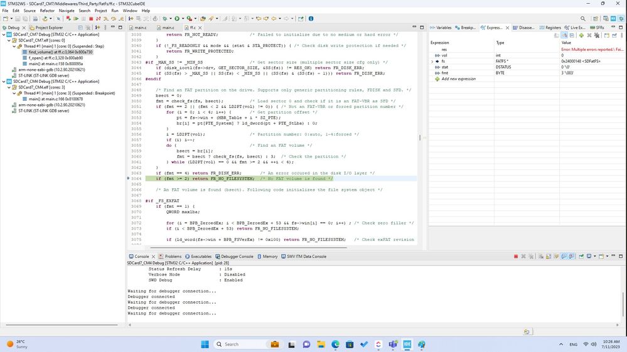Open the Window menu
This screenshot has width=627, height=352.
[129, 11]
